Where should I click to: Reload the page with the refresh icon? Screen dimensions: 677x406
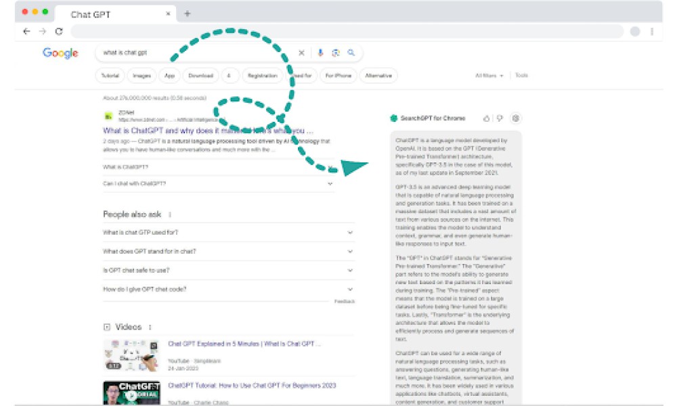point(59,31)
